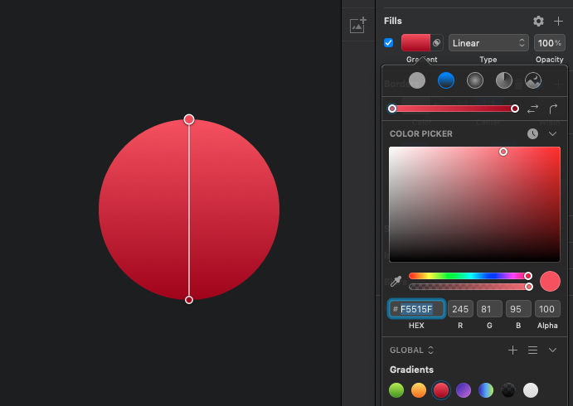Click the Gradients presets heading
Image resolution: width=573 pixels, height=406 pixels.
tap(411, 370)
